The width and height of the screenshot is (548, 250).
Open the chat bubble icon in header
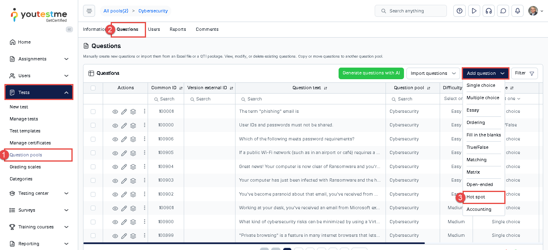click(x=503, y=11)
